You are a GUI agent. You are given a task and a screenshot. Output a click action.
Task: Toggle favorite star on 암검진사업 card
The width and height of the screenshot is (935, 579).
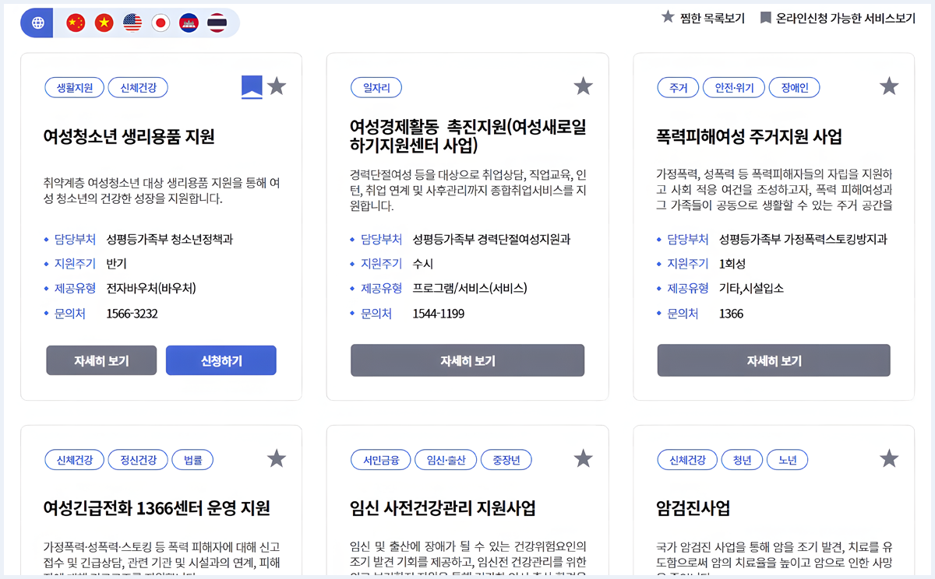(x=889, y=459)
